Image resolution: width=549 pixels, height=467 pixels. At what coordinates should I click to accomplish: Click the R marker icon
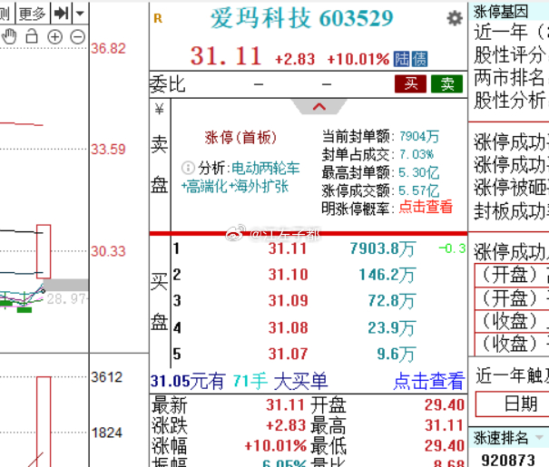[158, 18]
